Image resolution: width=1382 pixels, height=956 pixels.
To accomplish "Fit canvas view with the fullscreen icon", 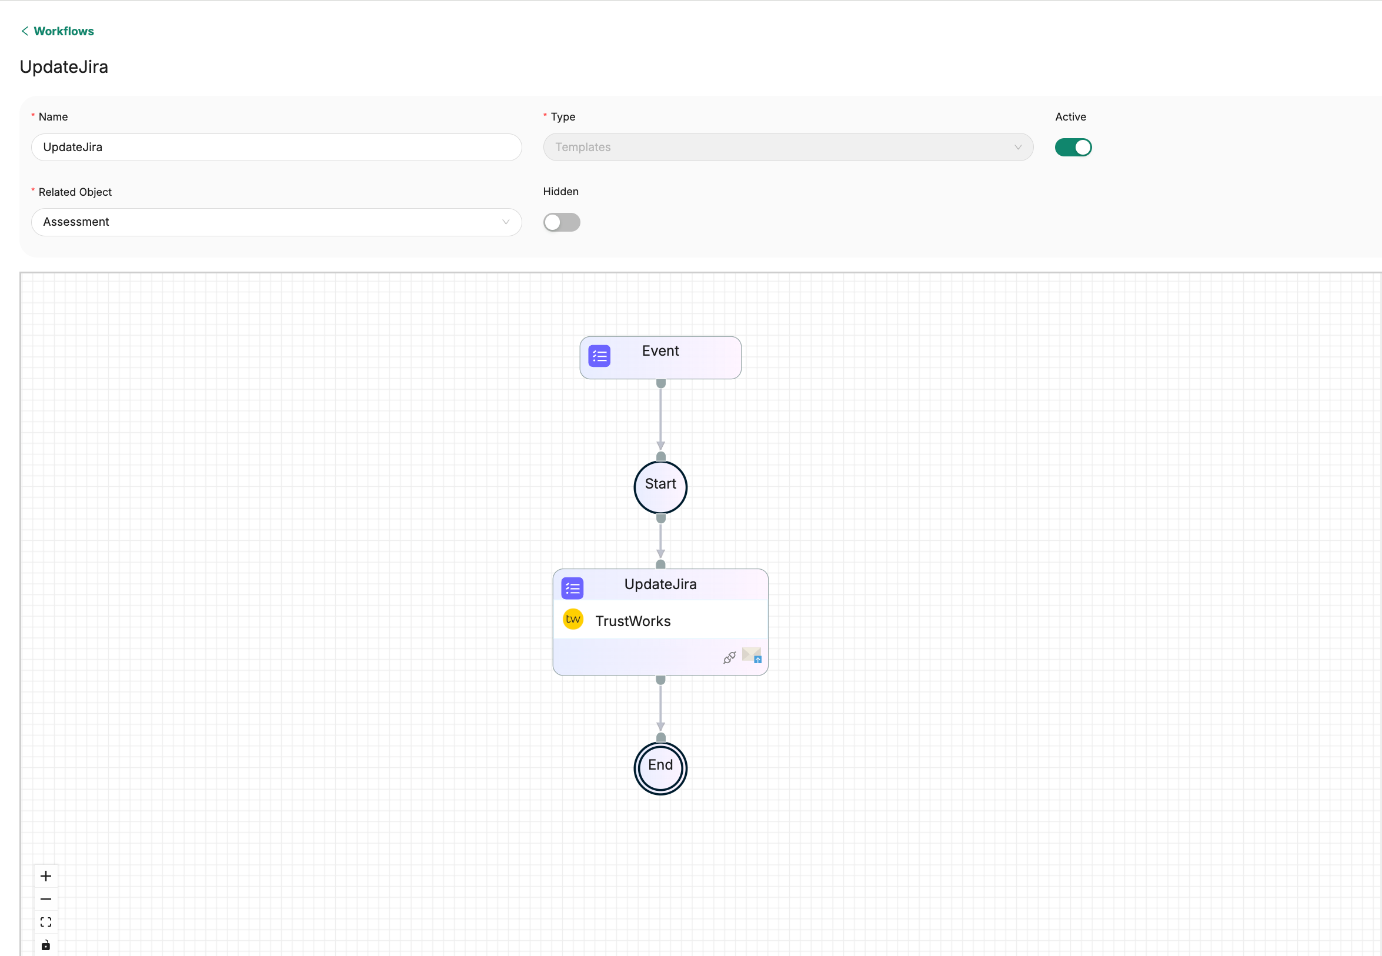I will pyautogui.click(x=45, y=922).
